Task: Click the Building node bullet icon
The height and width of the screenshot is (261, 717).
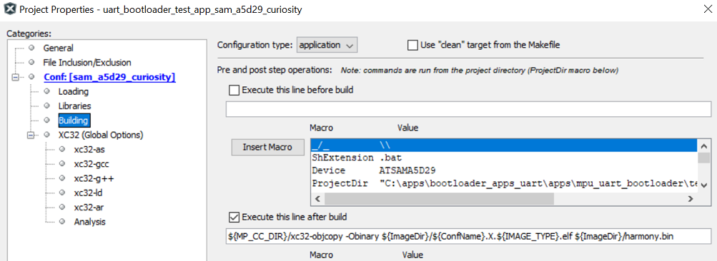Action: [x=46, y=120]
